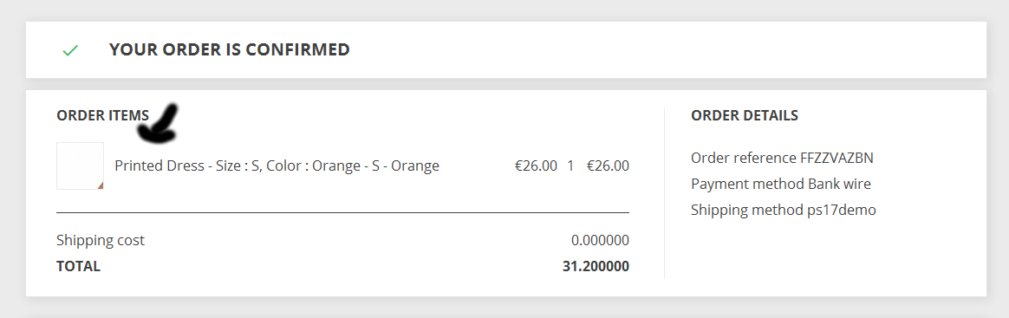Select the order reference FFZZVAZBN text
Screen dimensions: 1009x318
(x=783, y=158)
